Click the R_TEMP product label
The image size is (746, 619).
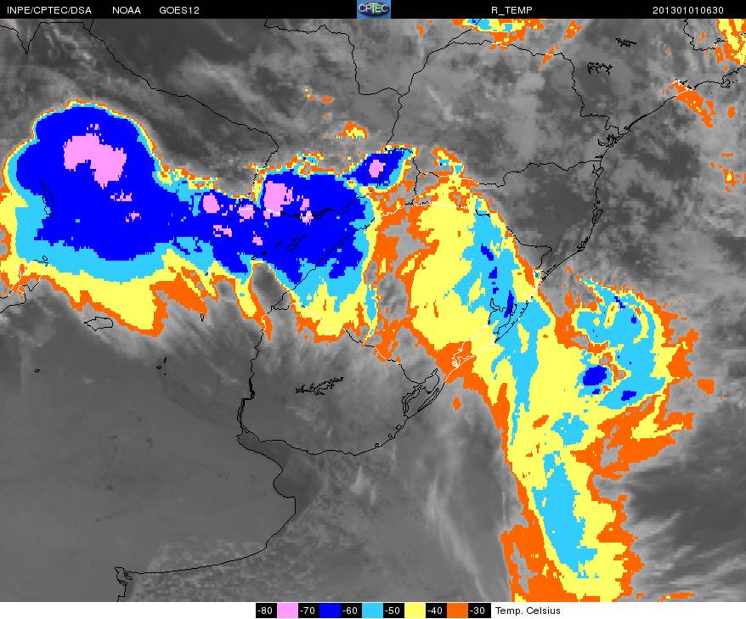click(x=511, y=10)
